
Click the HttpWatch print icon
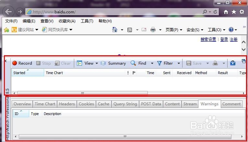(215, 63)
